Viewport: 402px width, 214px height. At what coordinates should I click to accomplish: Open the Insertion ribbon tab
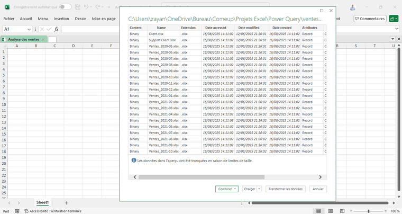(x=61, y=19)
